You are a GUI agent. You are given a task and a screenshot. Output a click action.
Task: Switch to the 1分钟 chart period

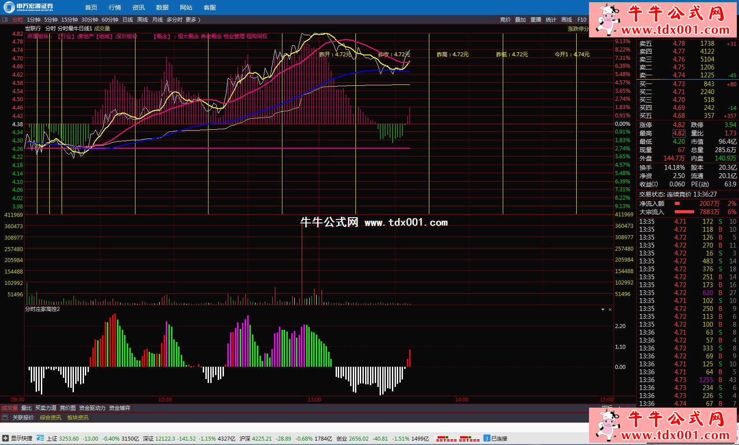coord(33,20)
